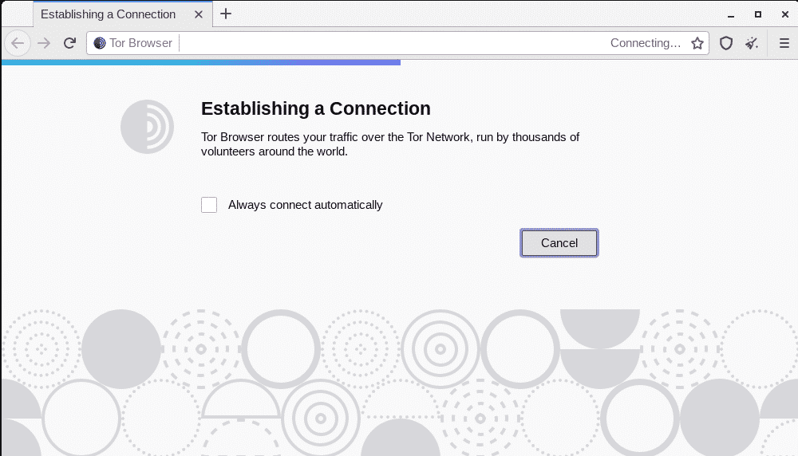Viewport: 798px width, 456px height.
Task: Go forward using the forward arrow
Action: click(x=44, y=43)
